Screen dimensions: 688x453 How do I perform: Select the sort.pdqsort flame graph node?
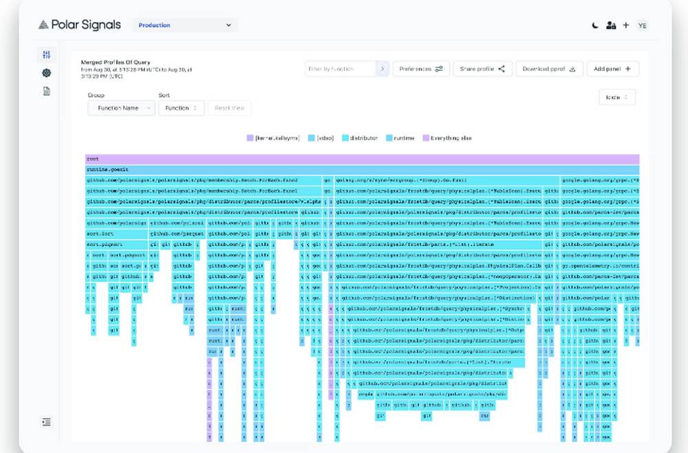(x=116, y=244)
